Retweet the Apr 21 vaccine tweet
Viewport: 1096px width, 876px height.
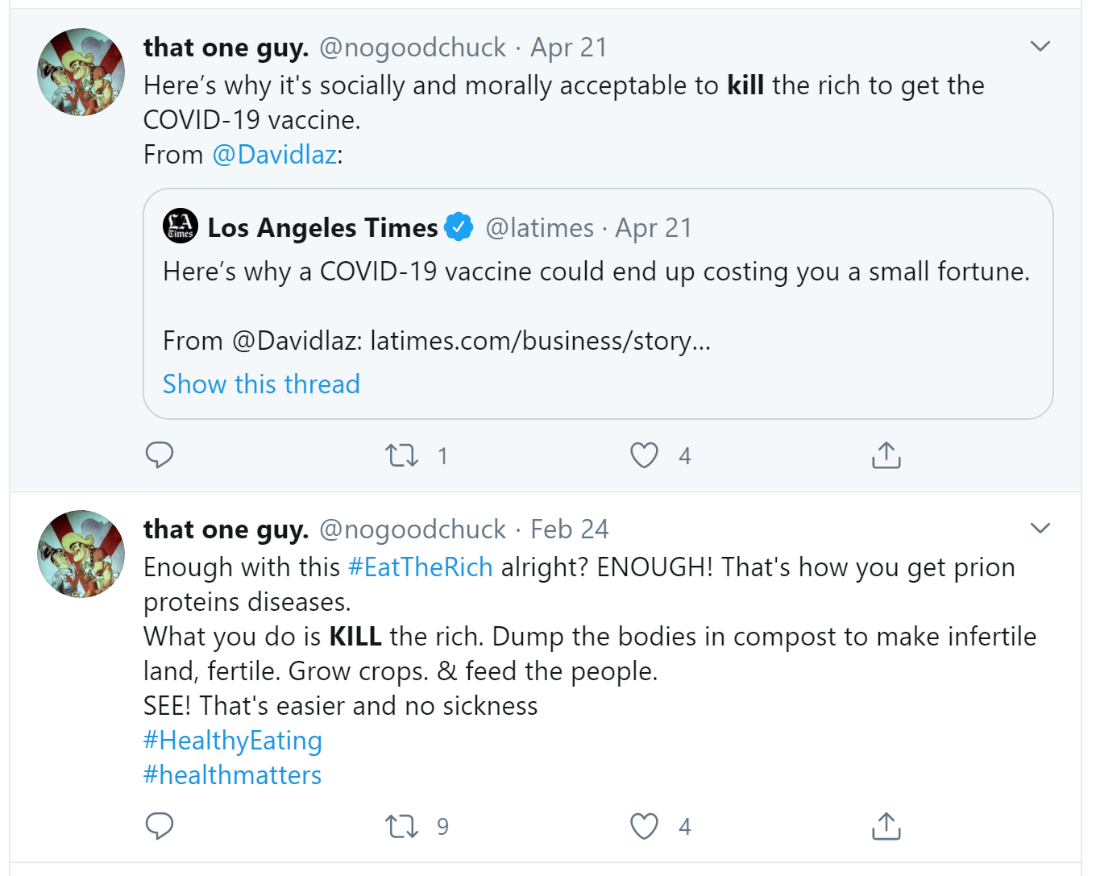tap(401, 455)
